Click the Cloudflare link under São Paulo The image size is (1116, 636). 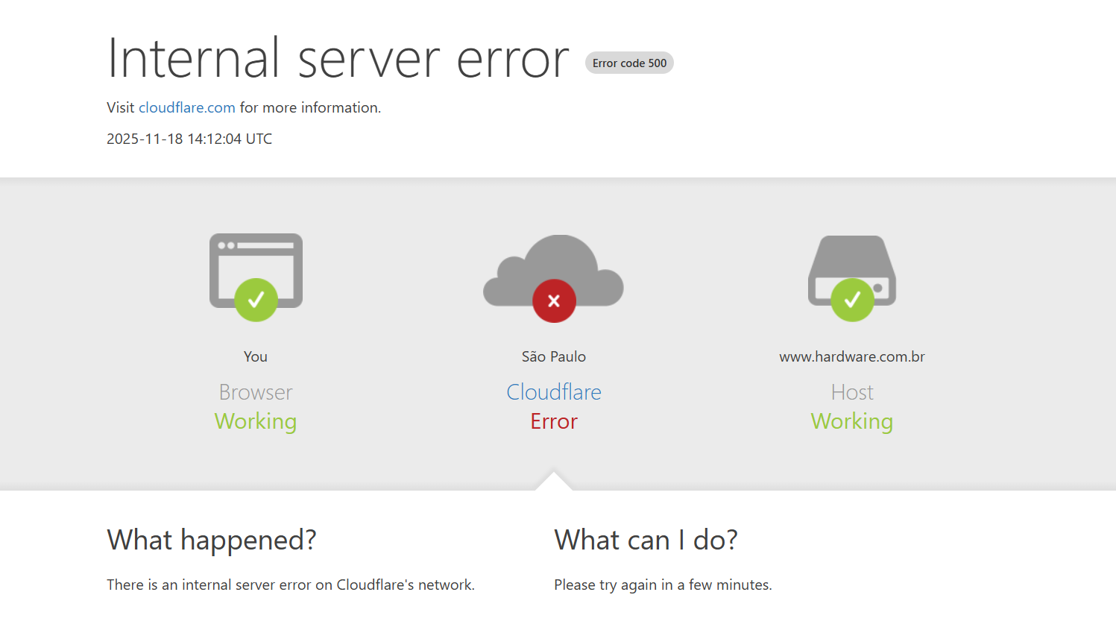[554, 392]
